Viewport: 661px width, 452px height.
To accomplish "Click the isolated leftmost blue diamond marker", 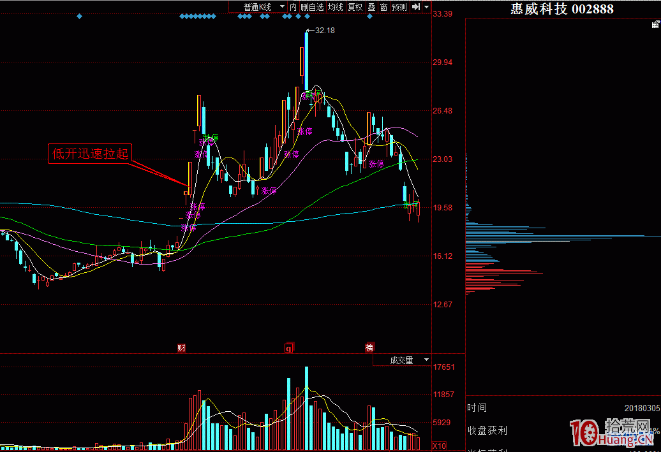I will [79, 17].
